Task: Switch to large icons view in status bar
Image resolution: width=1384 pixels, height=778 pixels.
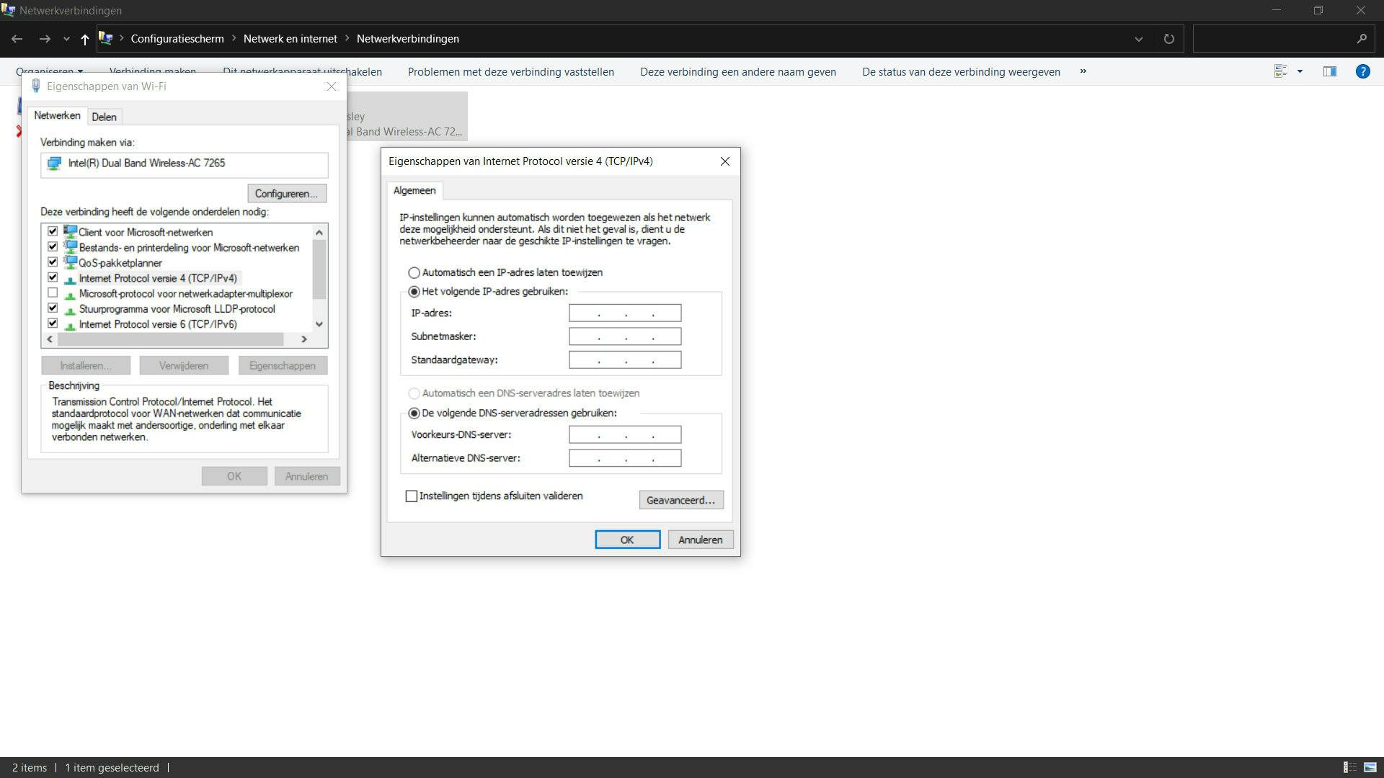Action: 1370,767
